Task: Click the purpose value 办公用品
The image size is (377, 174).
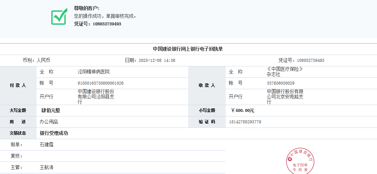Action: [x=49, y=122]
